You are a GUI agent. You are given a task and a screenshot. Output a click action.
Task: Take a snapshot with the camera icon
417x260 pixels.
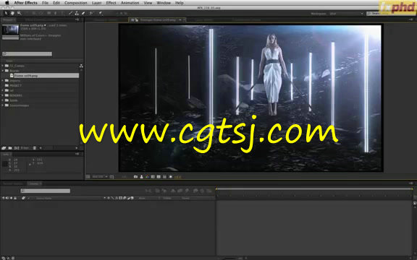135,177
